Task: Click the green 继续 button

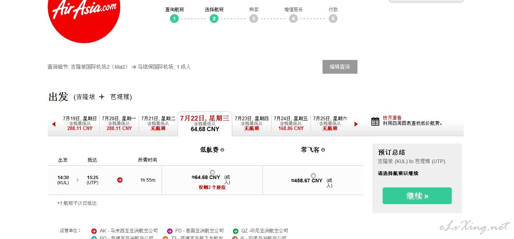Action: click(417, 196)
